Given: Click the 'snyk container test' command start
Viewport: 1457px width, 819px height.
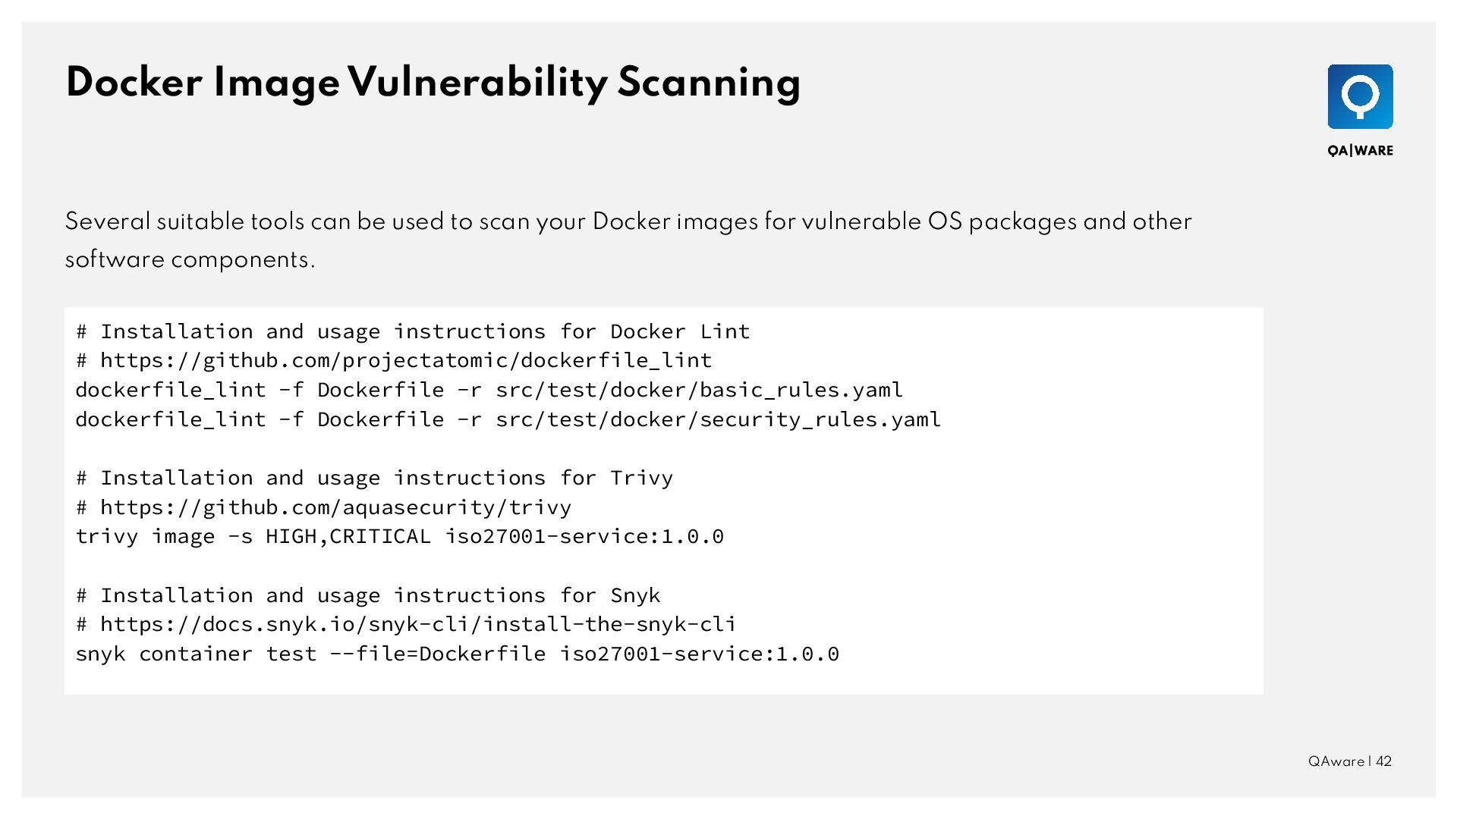Looking at the screenshot, I should (196, 654).
